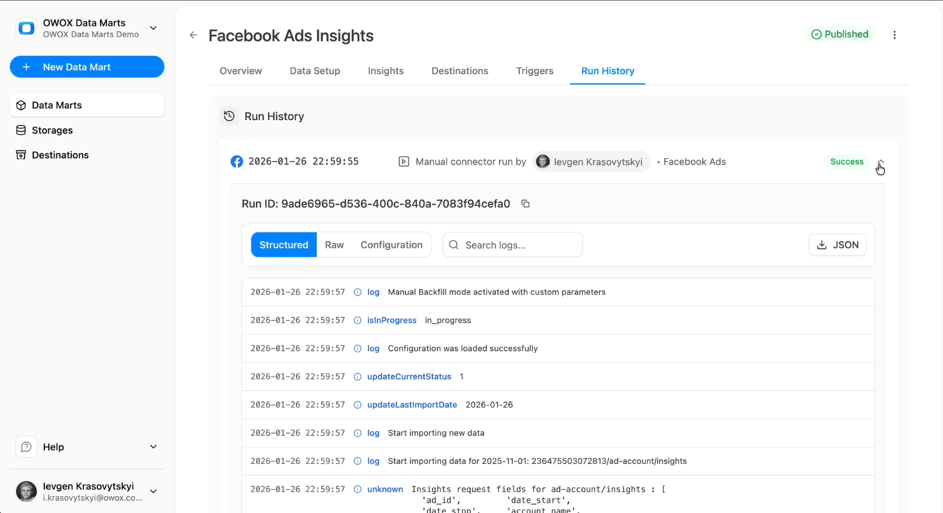943x513 pixels.
Task: Copy the Run ID with the copy icon
Action: pyautogui.click(x=525, y=203)
